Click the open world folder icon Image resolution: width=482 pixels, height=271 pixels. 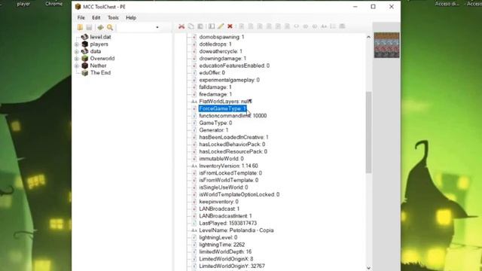pos(80,27)
